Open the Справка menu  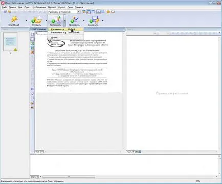(79, 7)
